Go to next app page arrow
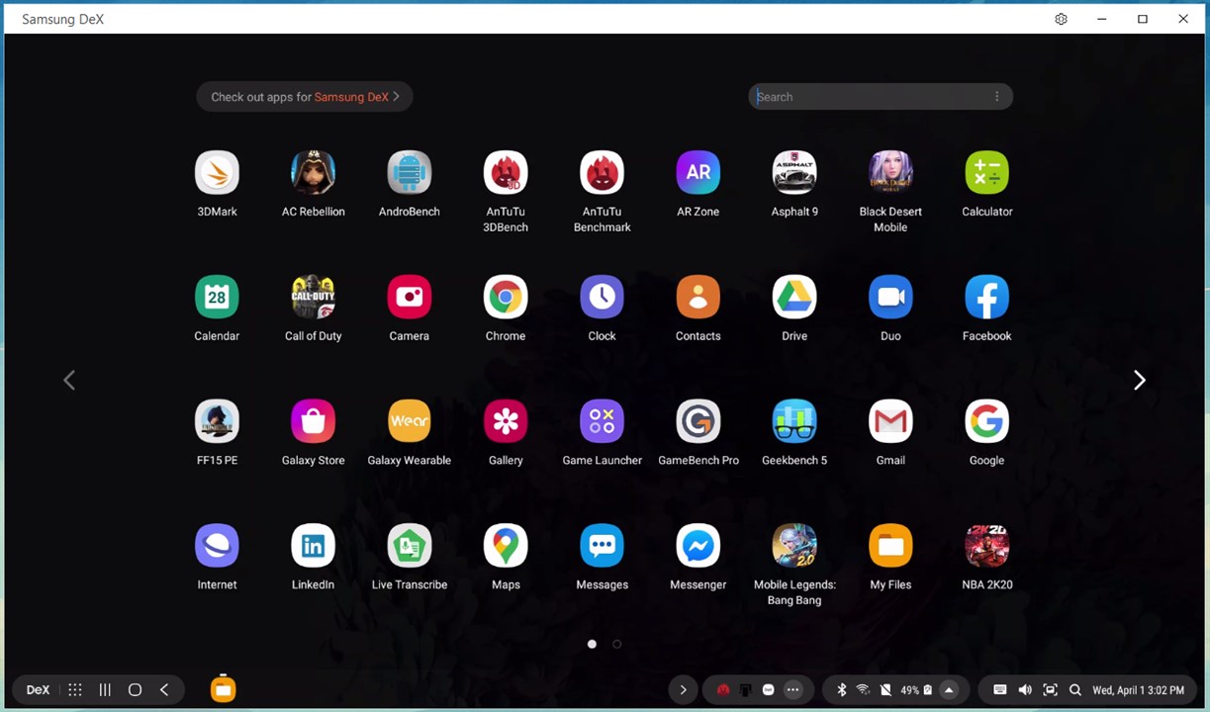Viewport: 1210px width, 712px height. (1140, 380)
